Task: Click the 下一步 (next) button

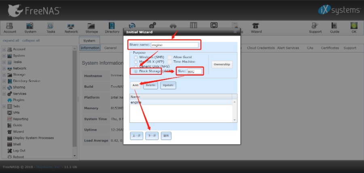Action: 152,136
